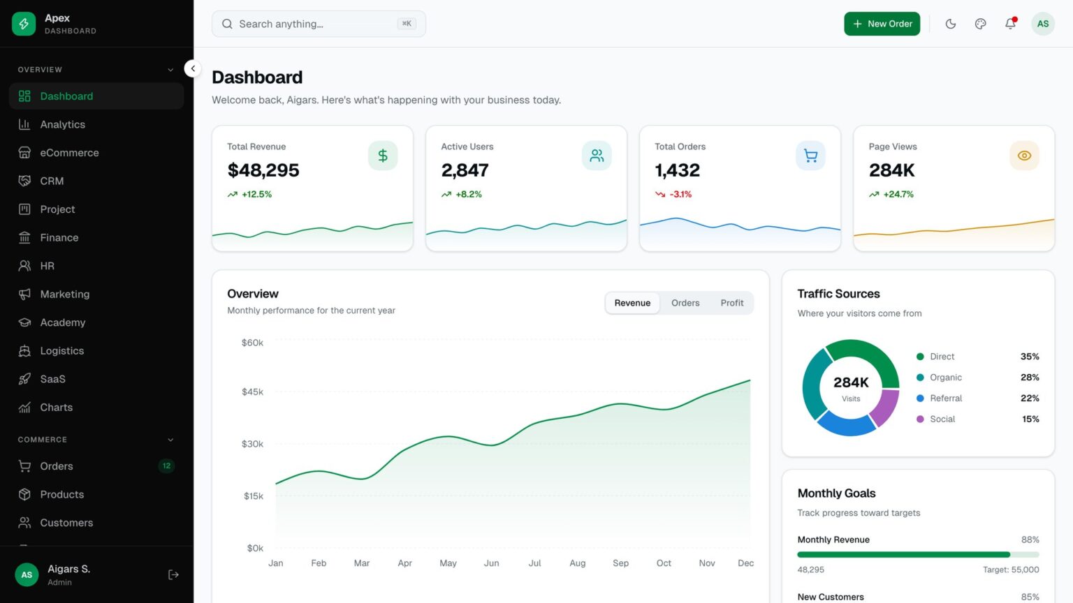Screen dimensions: 1073x603
Task: Click the eye icon on Page Views card
Action: click(x=1024, y=156)
